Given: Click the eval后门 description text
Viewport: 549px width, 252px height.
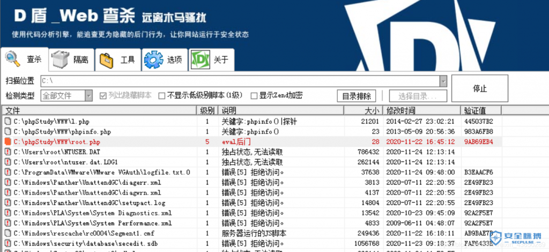Looking at the screenshot, I should [x=236, y=142].
